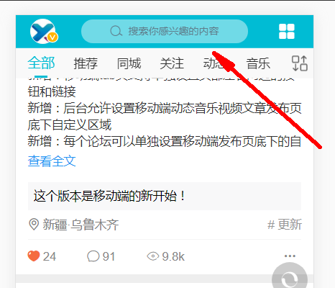Open the 关注 tab
The height and width of the screenshot is (288, 335).
[172, 63]
